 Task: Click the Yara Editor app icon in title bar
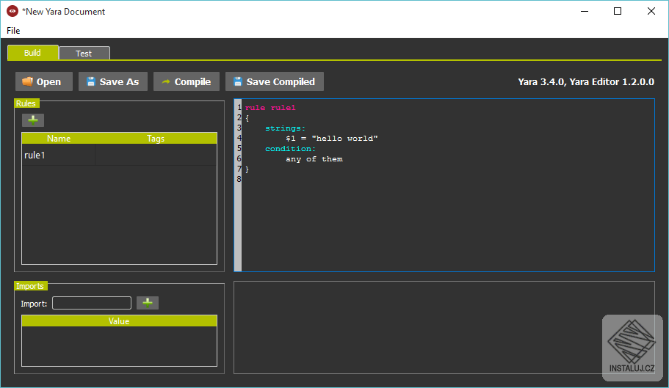pos(12,11)
